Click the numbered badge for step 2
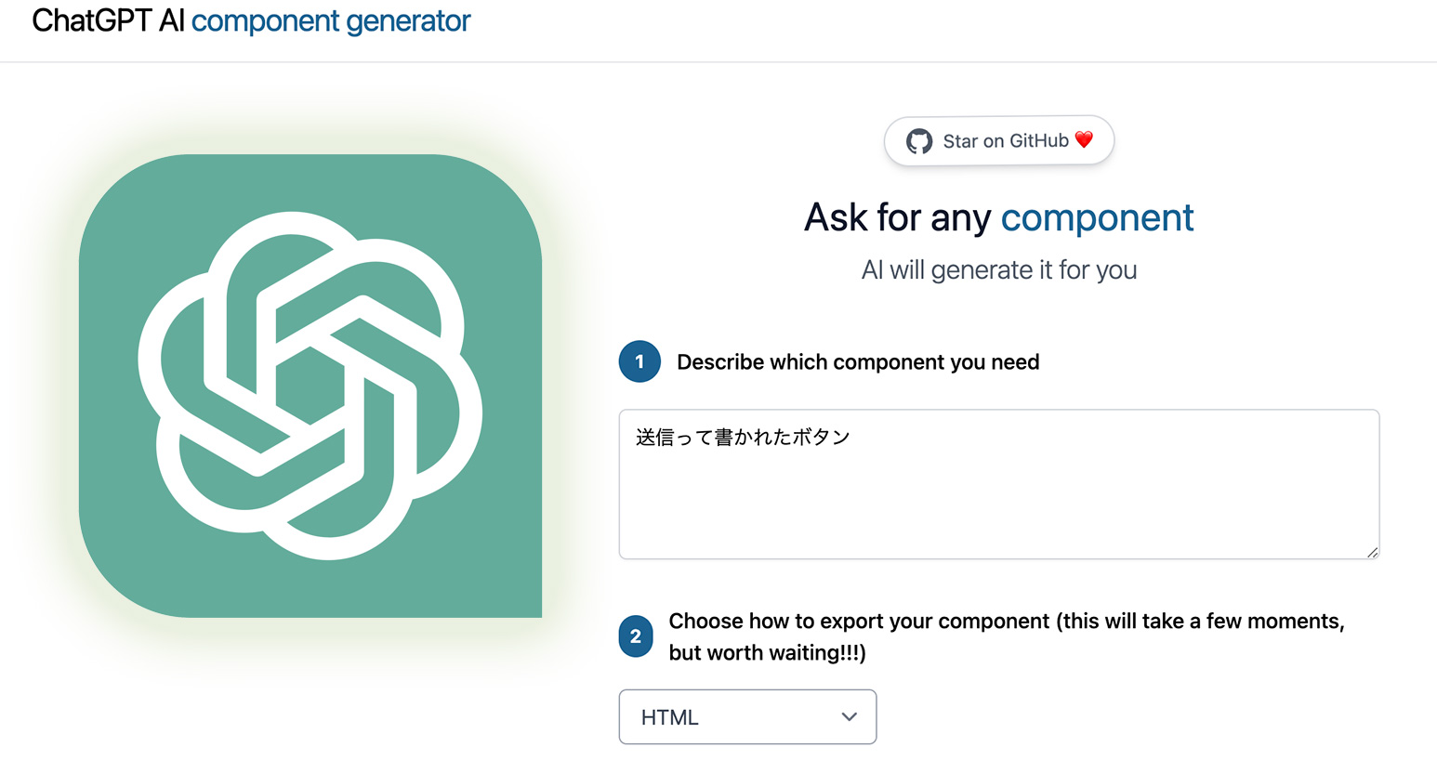 tap(636, 636)
